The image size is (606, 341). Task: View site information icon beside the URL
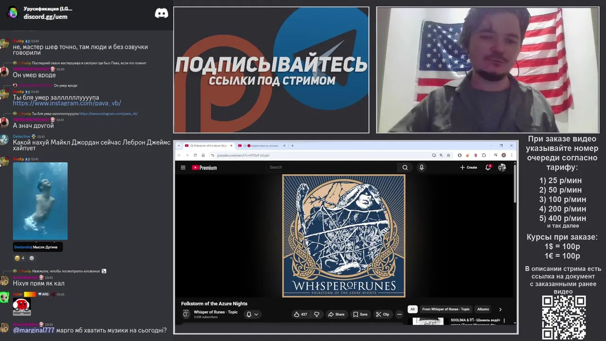click(x=213, y=155)
